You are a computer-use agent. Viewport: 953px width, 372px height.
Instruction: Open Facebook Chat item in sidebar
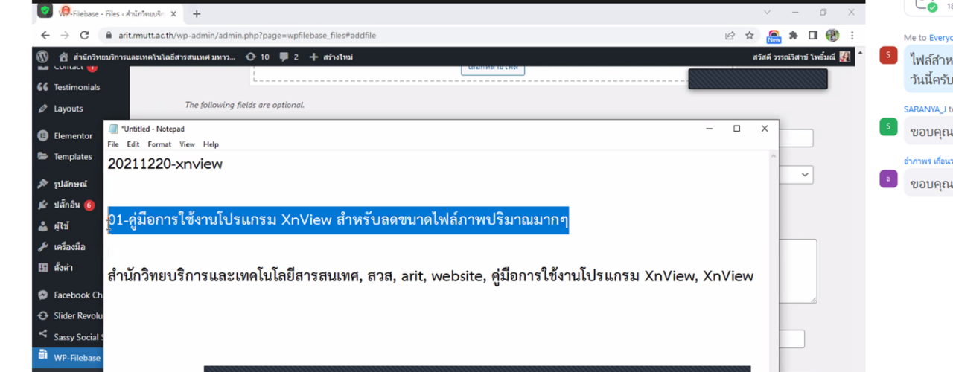coord(69,295)
